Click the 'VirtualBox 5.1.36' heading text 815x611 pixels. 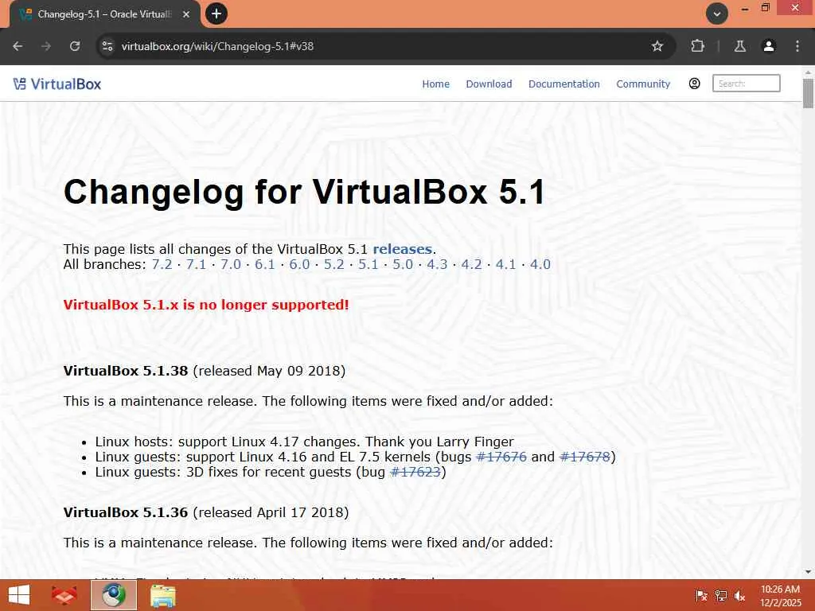tap(125, 512)
